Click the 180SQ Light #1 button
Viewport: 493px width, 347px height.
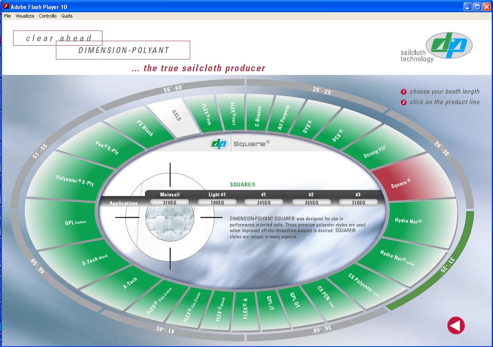click(217, 202)
